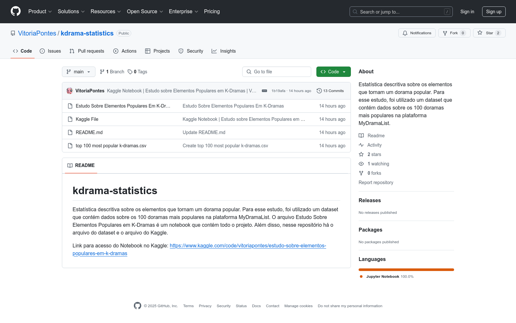This screenshot has width=516, height=323.
Task: Expand the Enterprise menu
Action: click(x=184, y=11)
